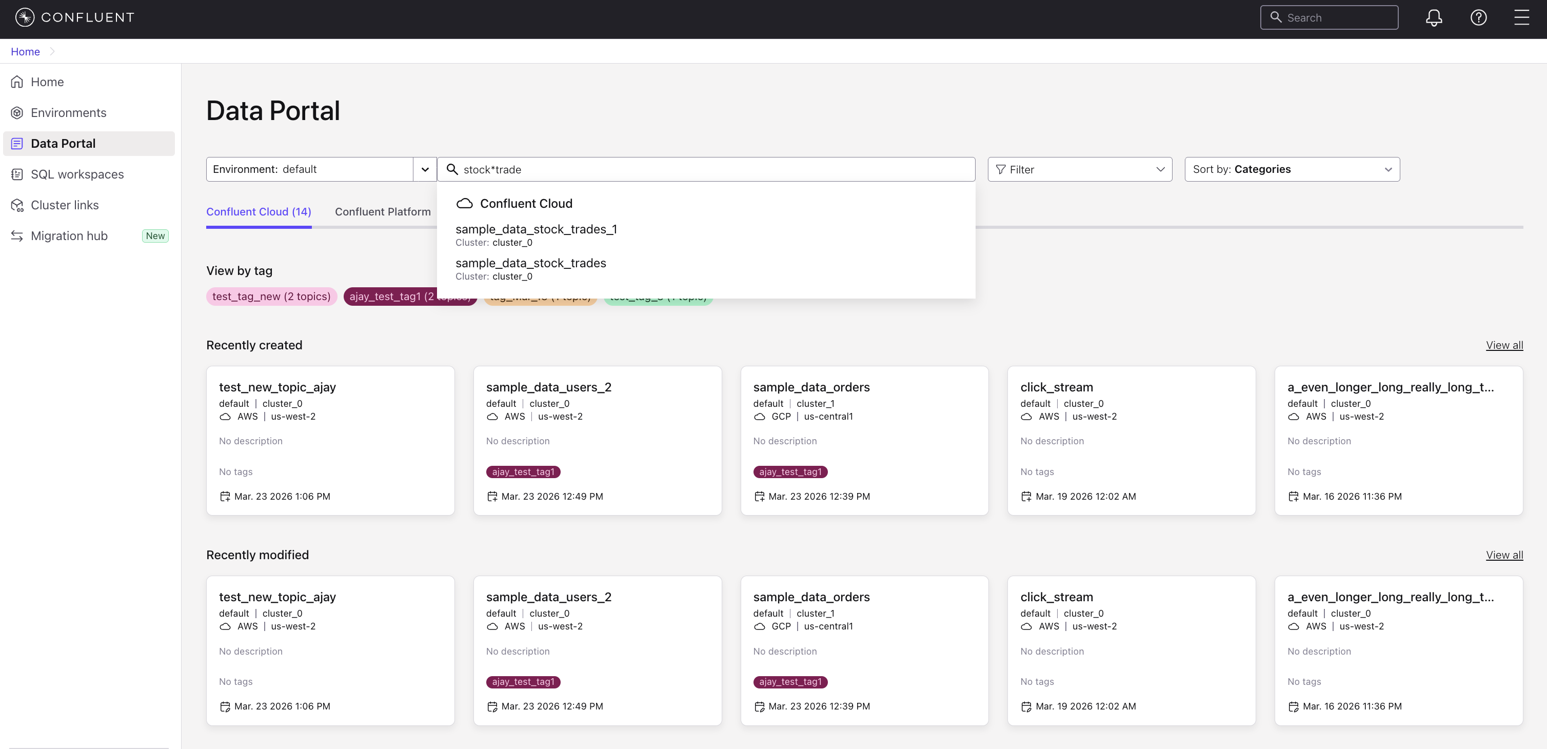Click the Home breadcrumb link
Image resolution: width=1547 pixels, height=749 pixels.
coord(25,52)
